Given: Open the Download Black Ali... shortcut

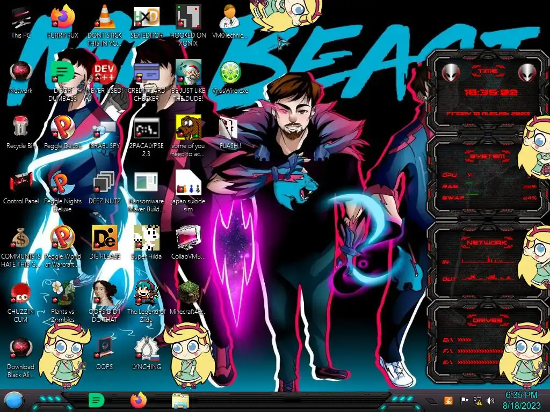Looking at the screenshot, I should coord(21,357).
